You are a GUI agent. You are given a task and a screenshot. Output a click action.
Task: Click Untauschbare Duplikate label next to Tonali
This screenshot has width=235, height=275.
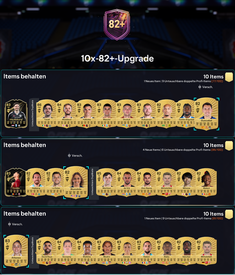(x=33, y=114)
